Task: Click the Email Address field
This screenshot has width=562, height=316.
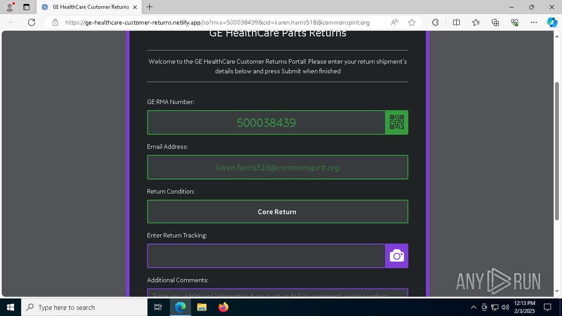Action: (277, 167)
